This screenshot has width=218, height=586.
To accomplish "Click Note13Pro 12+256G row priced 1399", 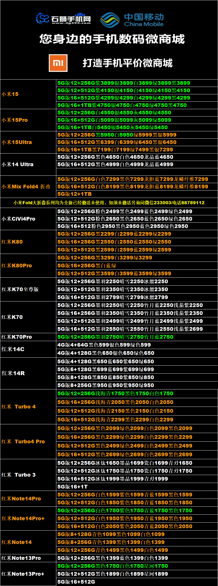I will [x=137, y=558].
